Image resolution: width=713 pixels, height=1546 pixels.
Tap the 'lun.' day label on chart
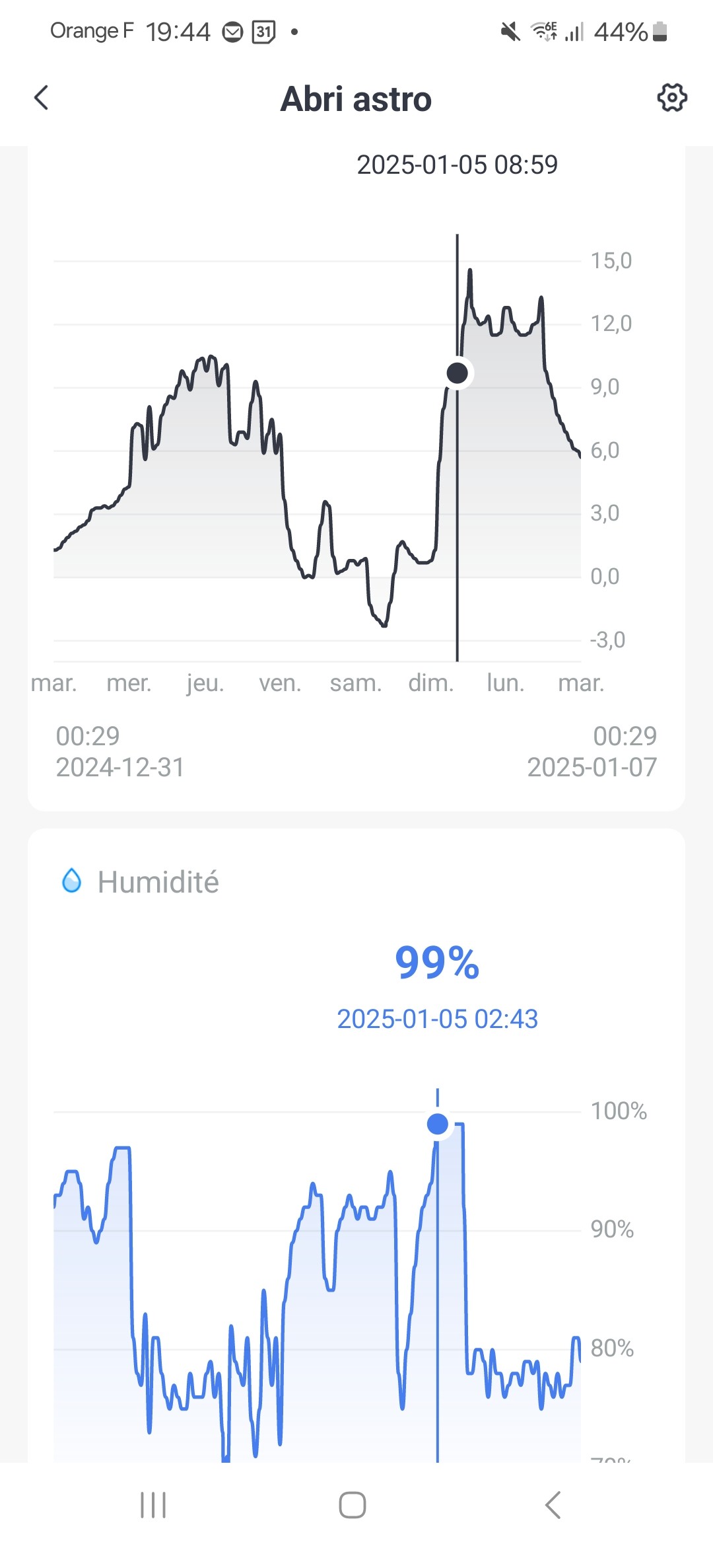click(x=506, y=682)
